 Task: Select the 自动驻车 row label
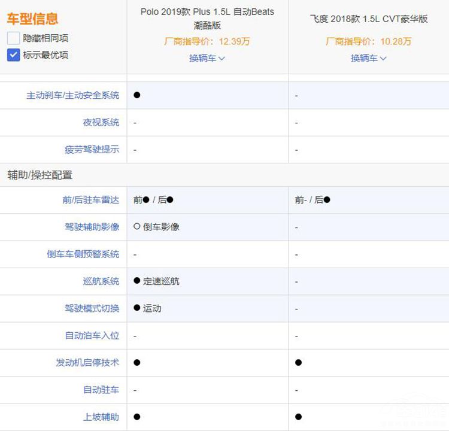[101, 390]
